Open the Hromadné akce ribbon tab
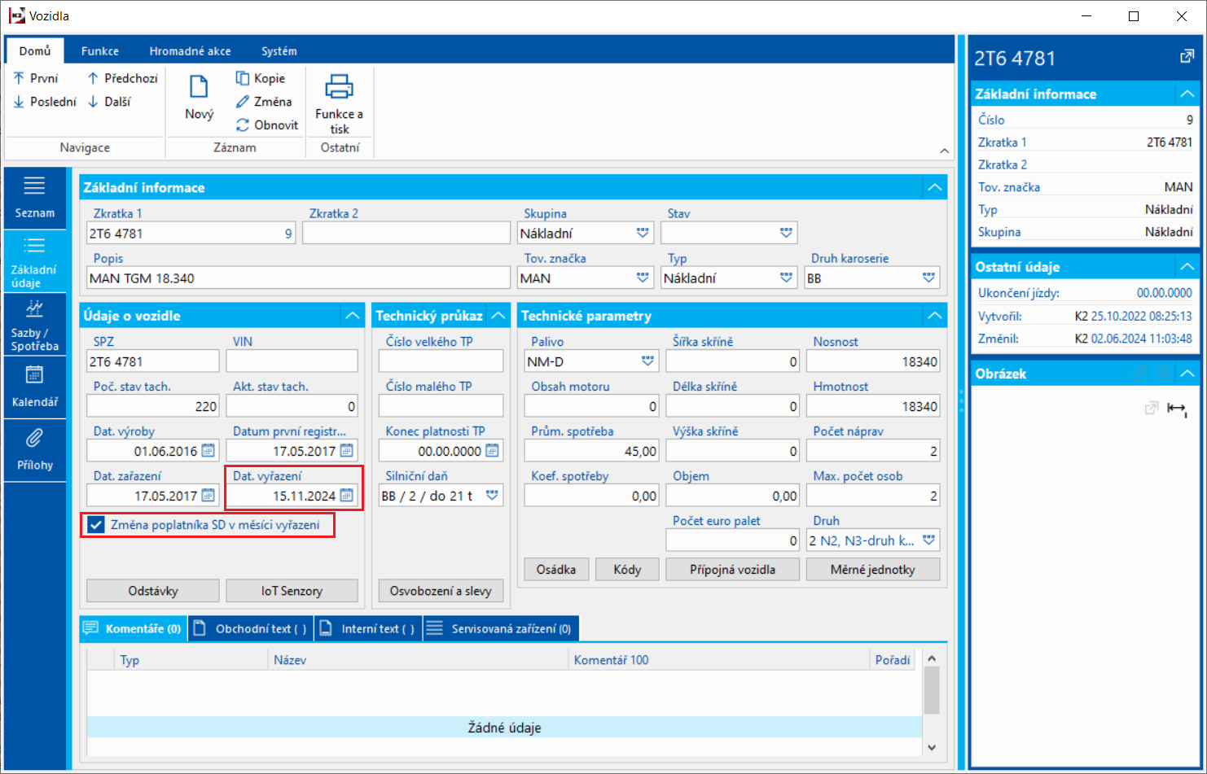Screen dimensions: 1207x774 coord(190,50)
